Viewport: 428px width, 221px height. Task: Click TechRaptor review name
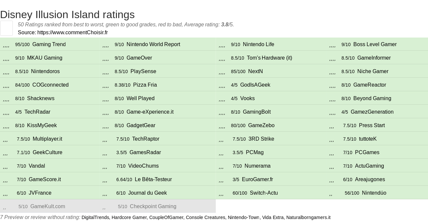coord(146,139)
